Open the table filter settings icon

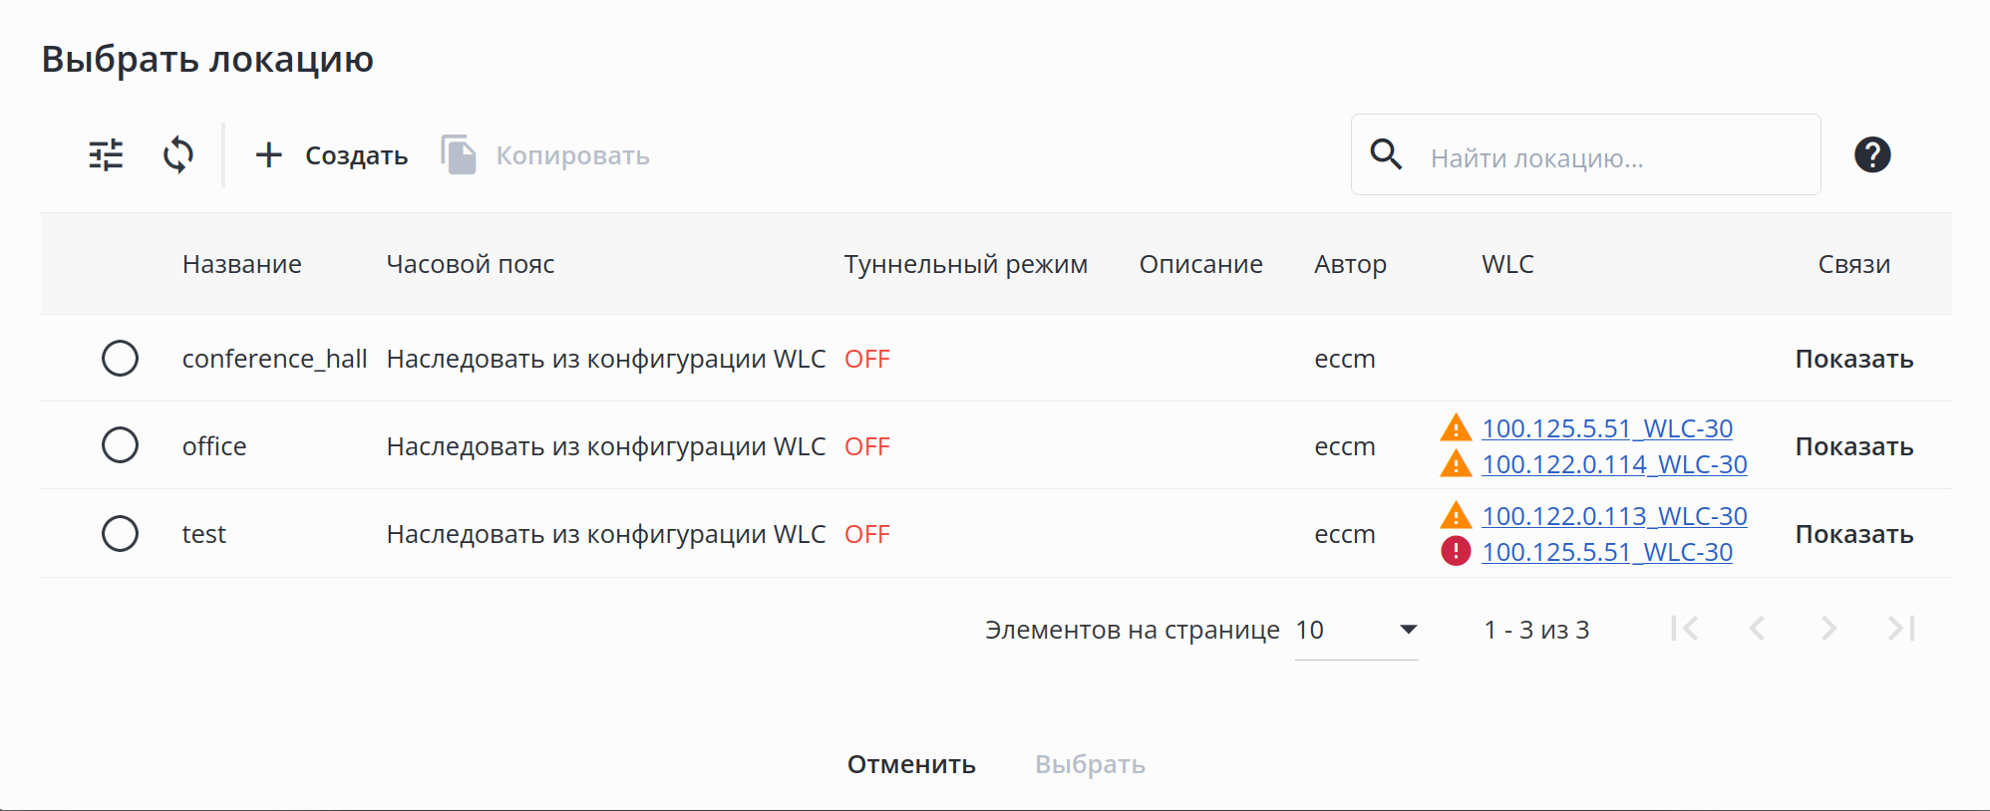tap(106, 155)
